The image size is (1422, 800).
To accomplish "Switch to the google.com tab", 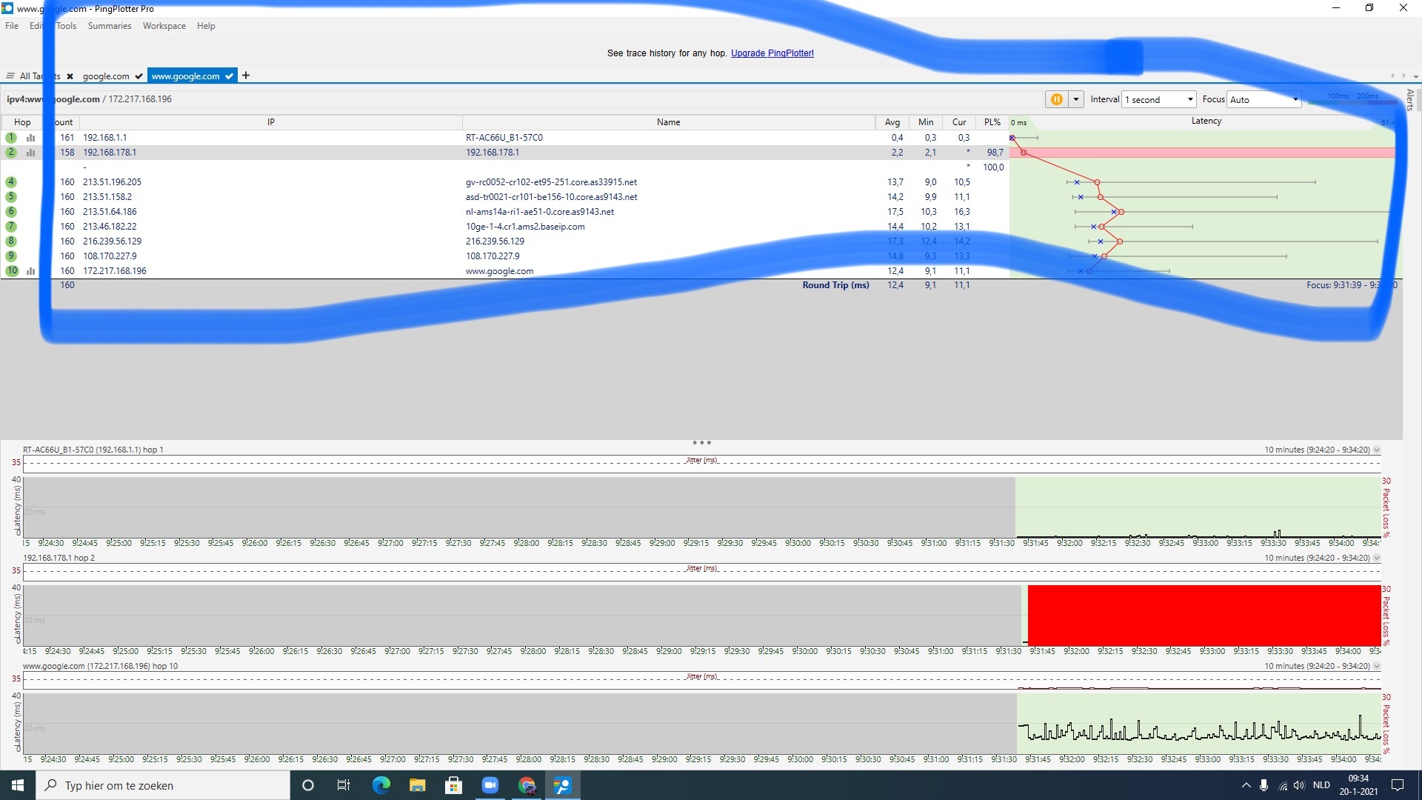I will click(x=106, y=76).
